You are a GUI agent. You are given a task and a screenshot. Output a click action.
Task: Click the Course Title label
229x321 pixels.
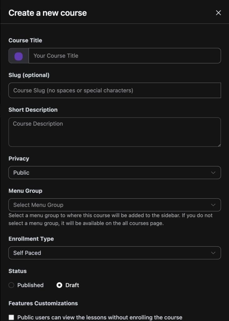(x=25, y=40)
